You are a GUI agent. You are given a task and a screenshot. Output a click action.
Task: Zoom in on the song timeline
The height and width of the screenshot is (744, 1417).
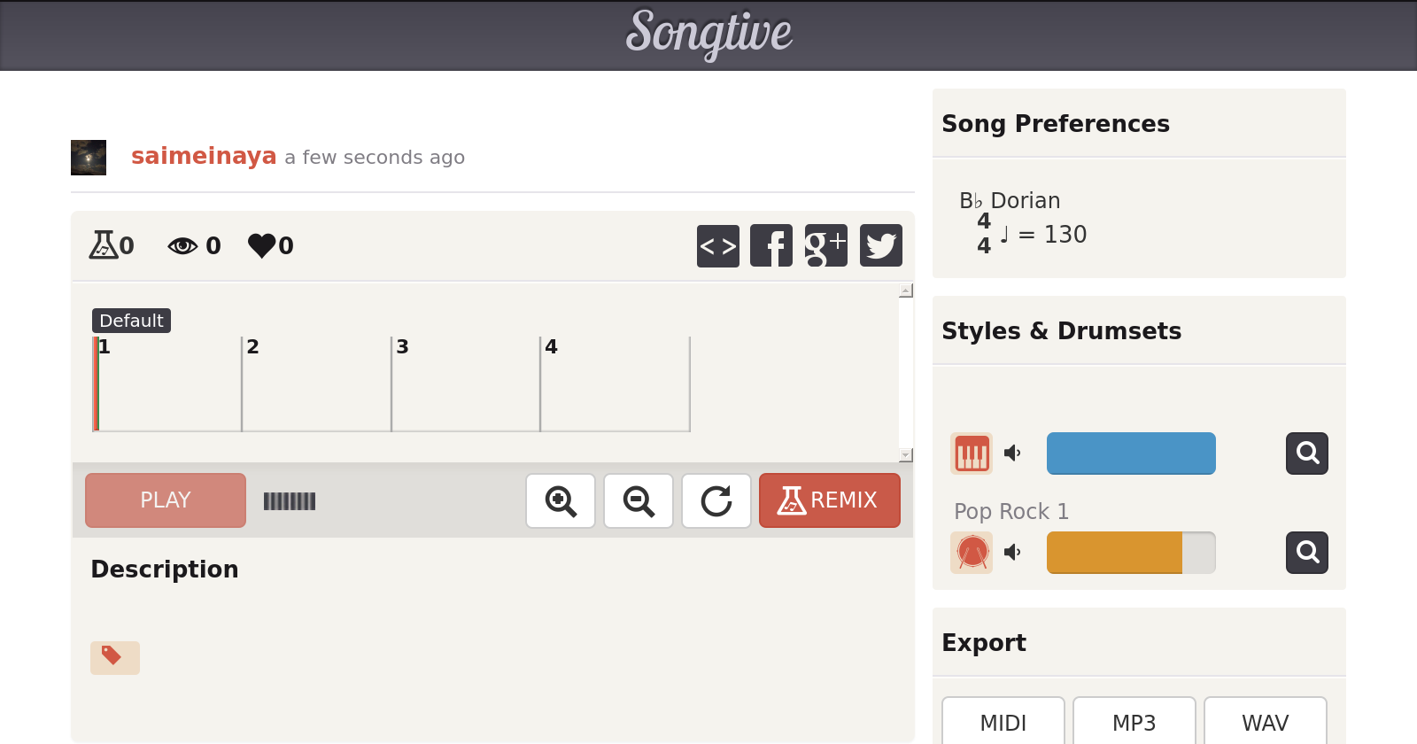pos(561,501)
